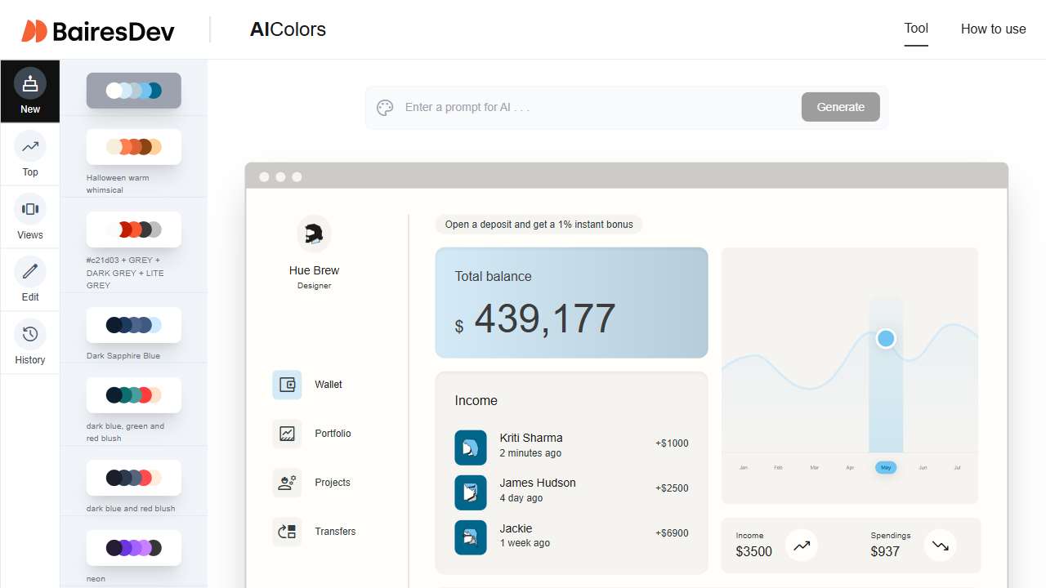Click the BairesDev logo link
The width and height of the screenshot is (1046, 588).
[98, 31]
